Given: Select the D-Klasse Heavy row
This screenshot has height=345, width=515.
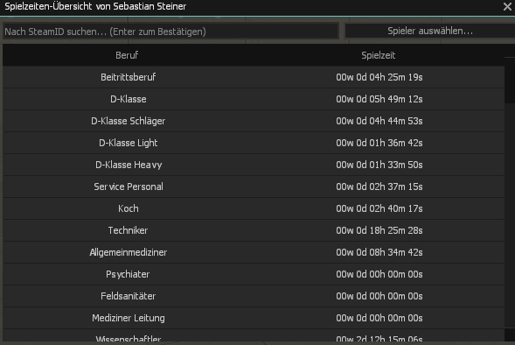Looking at the screenshot, I should click(x=254, y=165).
